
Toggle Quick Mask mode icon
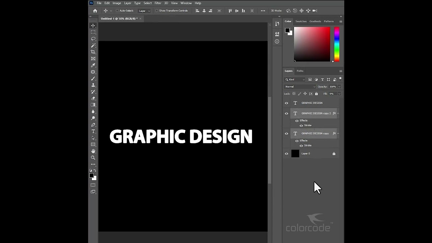[93, 185]
